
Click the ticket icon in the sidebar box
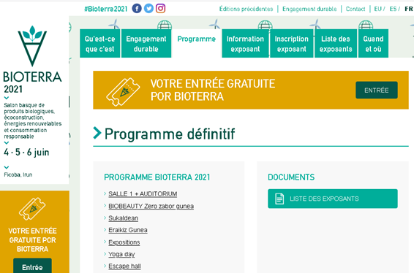pyautogui.click(x=32, y=209)
